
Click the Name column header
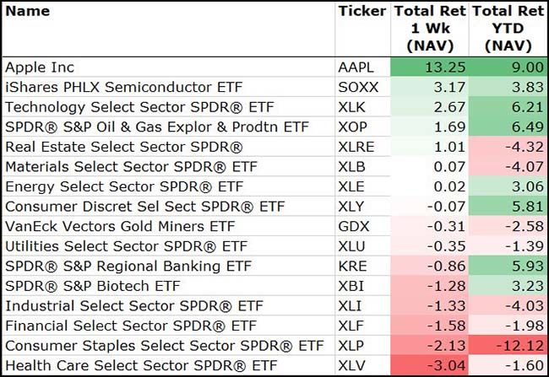point(28,12)
